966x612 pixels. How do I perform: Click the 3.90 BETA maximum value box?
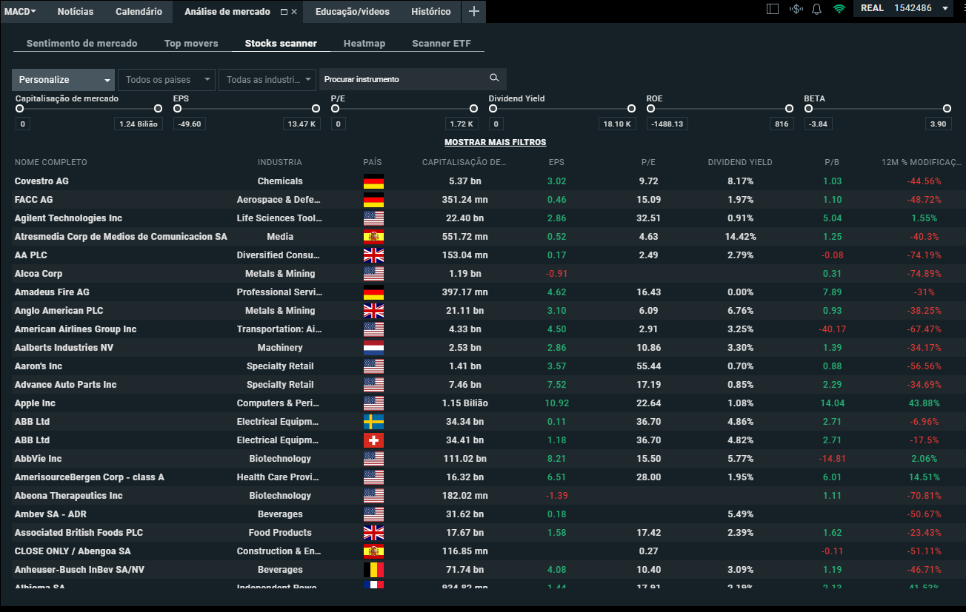[939, 124]
